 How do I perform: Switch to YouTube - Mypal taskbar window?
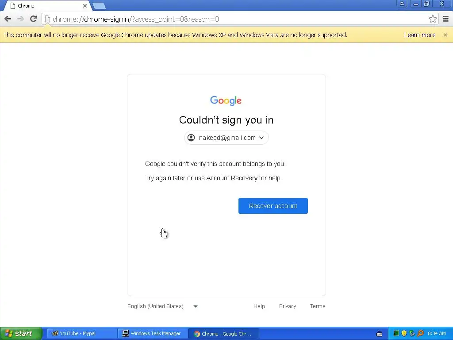82,334
